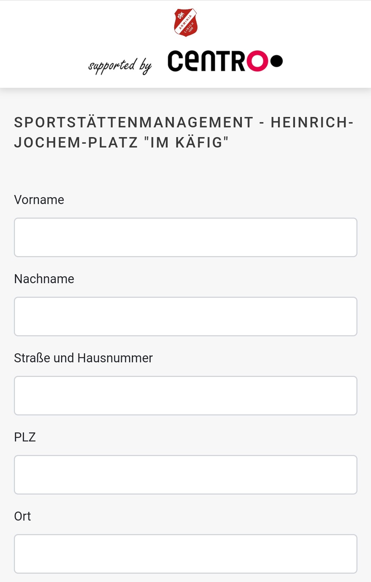
Task: Click the DJK Arminia club crest
Action: pos(186,23)
